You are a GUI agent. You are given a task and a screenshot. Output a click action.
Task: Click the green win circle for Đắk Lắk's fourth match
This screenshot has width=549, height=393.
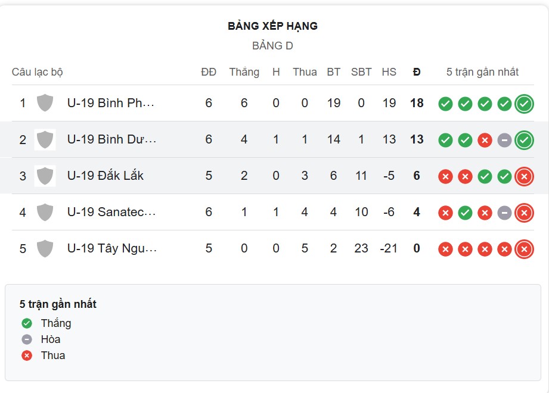pos(504,176)
